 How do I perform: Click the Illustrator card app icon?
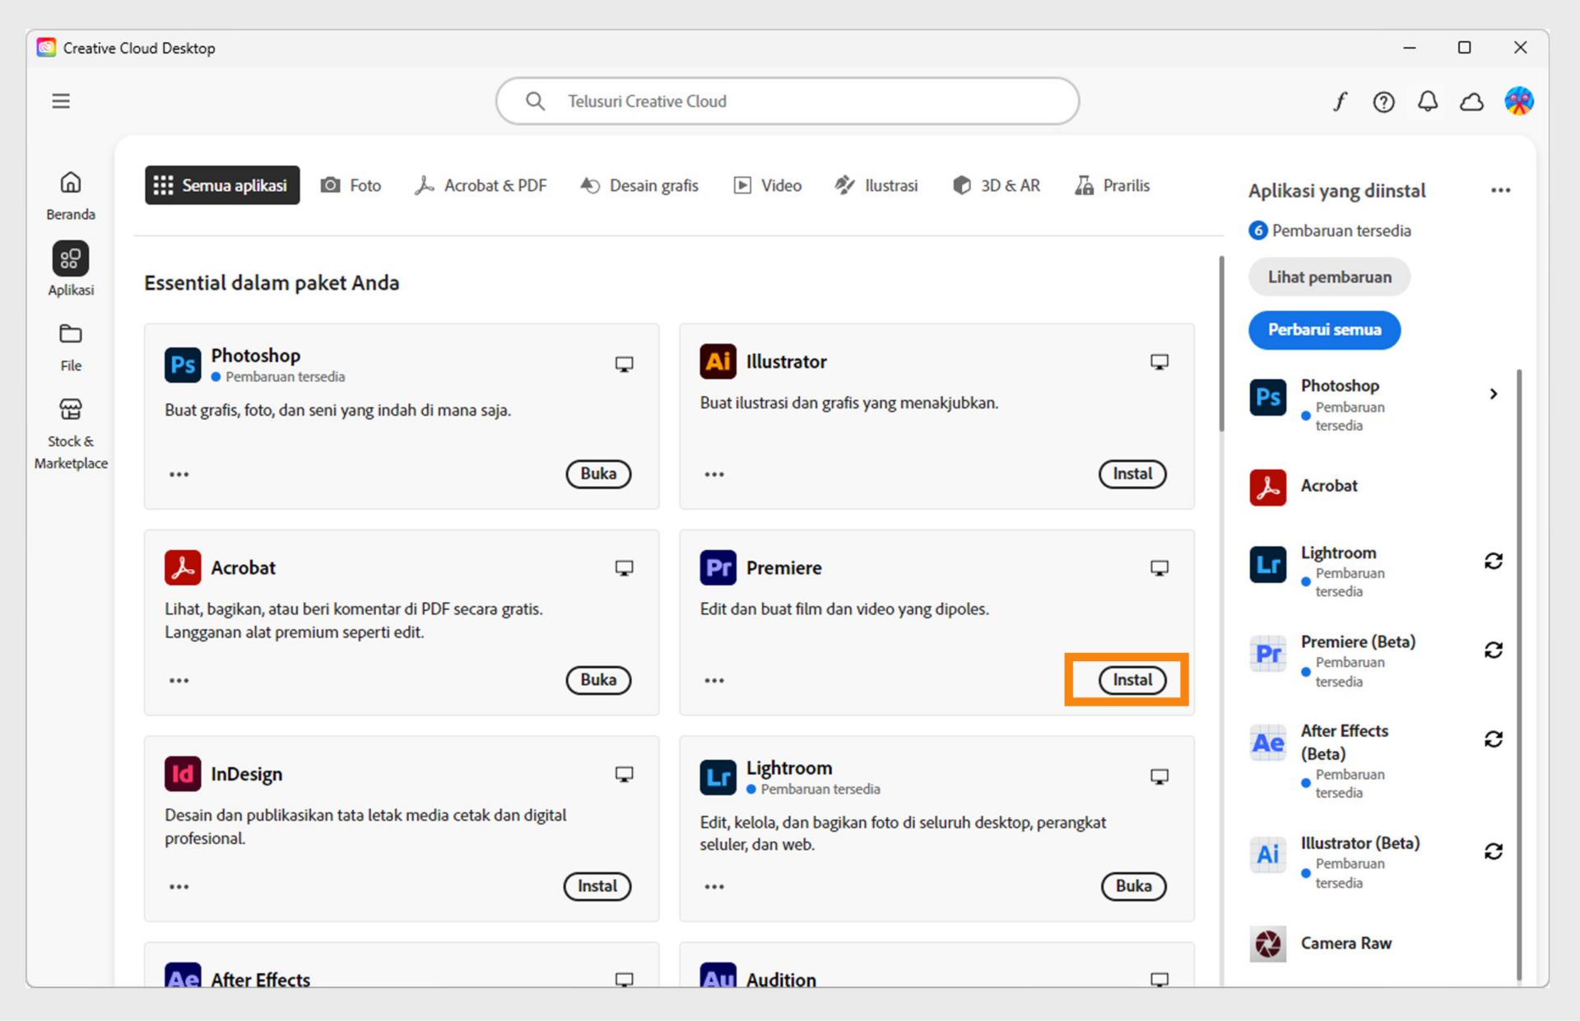tap(718, 361)
